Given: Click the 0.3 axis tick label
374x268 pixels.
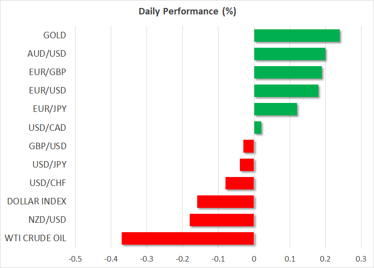Looking at the screenshot, I should pyautogui.click(x=361, y=259).
